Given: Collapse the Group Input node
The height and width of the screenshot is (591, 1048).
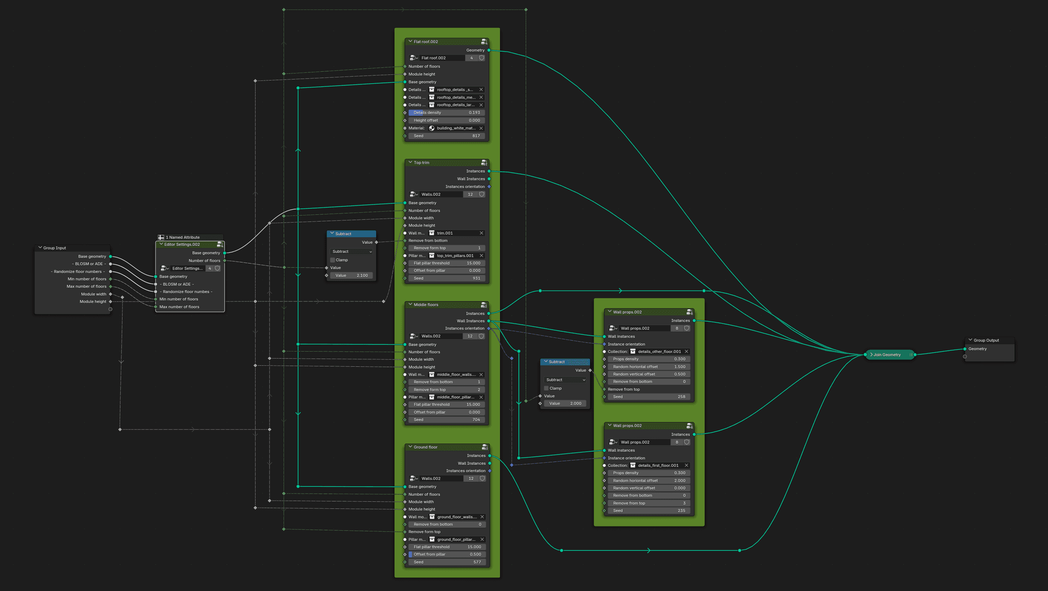Looking at the screenshot, I should tap(40, 247).
